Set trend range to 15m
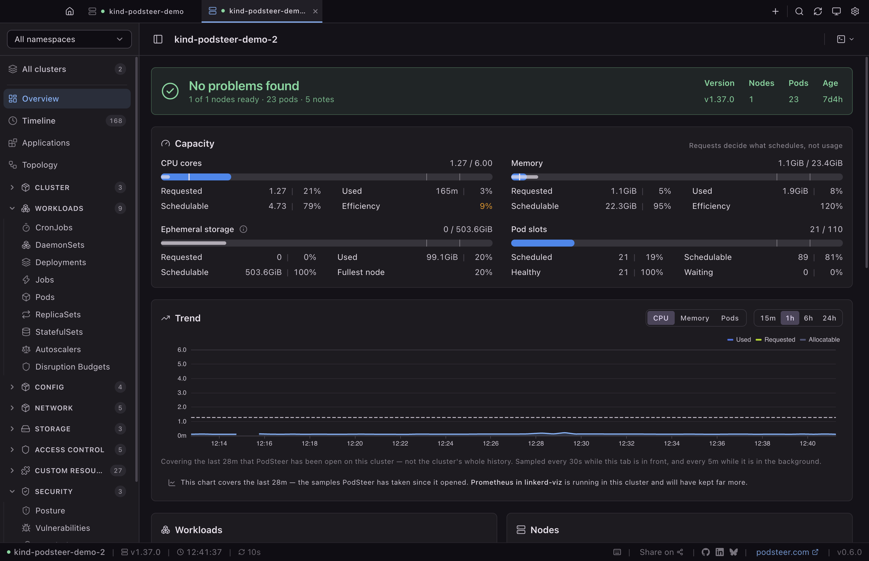869x561 pixels. pyautogui.click(x=768, y=318)
